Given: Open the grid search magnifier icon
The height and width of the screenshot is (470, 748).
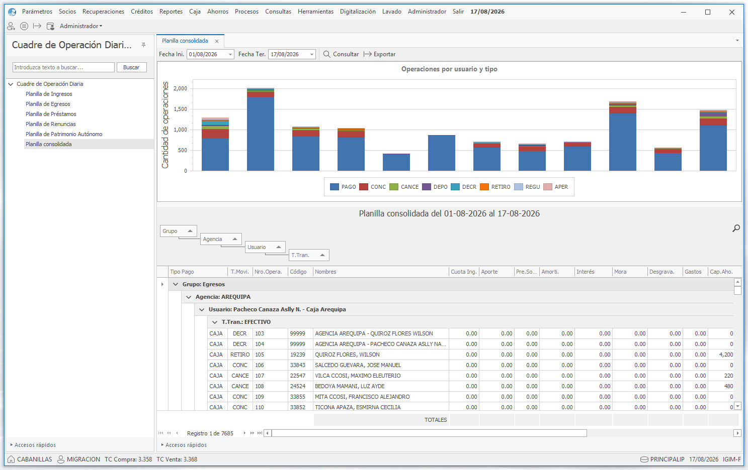Looking at the screenshot, I should (736, 228).
